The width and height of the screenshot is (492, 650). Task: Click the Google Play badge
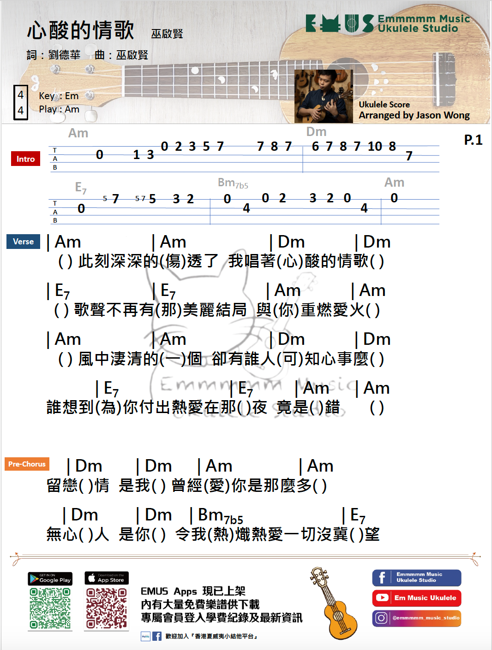click(x=50, y=579)
